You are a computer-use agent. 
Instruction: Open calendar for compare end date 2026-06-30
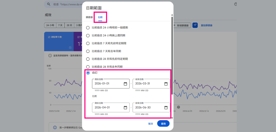point(166,107)
